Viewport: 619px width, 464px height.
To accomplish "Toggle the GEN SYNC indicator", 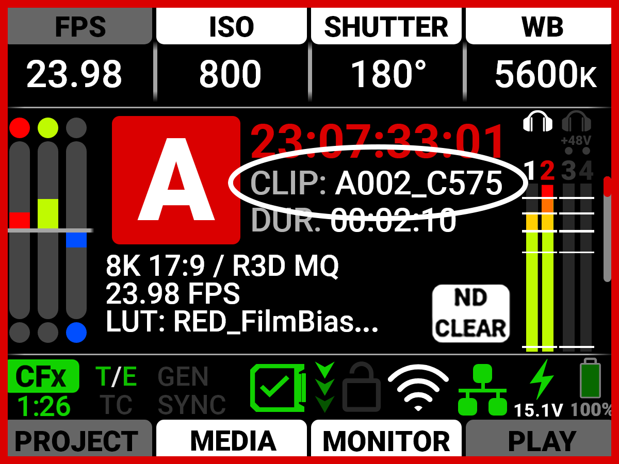I will pyautogui.click(x=191, y=391).
